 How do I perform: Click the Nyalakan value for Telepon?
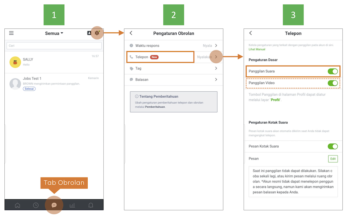(x=204, y=57)
